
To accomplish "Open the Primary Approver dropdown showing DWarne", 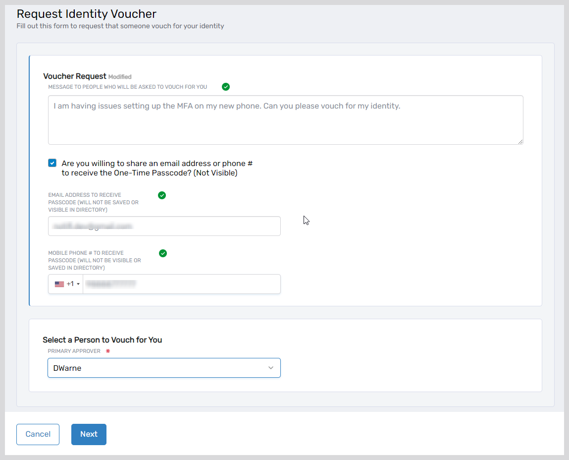I will point(164,368).
